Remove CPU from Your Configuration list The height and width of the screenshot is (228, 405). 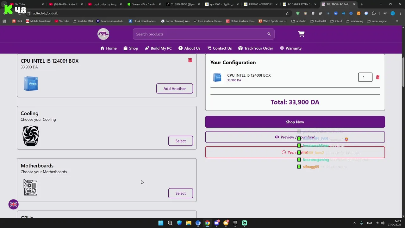click(x=377, y=77)
